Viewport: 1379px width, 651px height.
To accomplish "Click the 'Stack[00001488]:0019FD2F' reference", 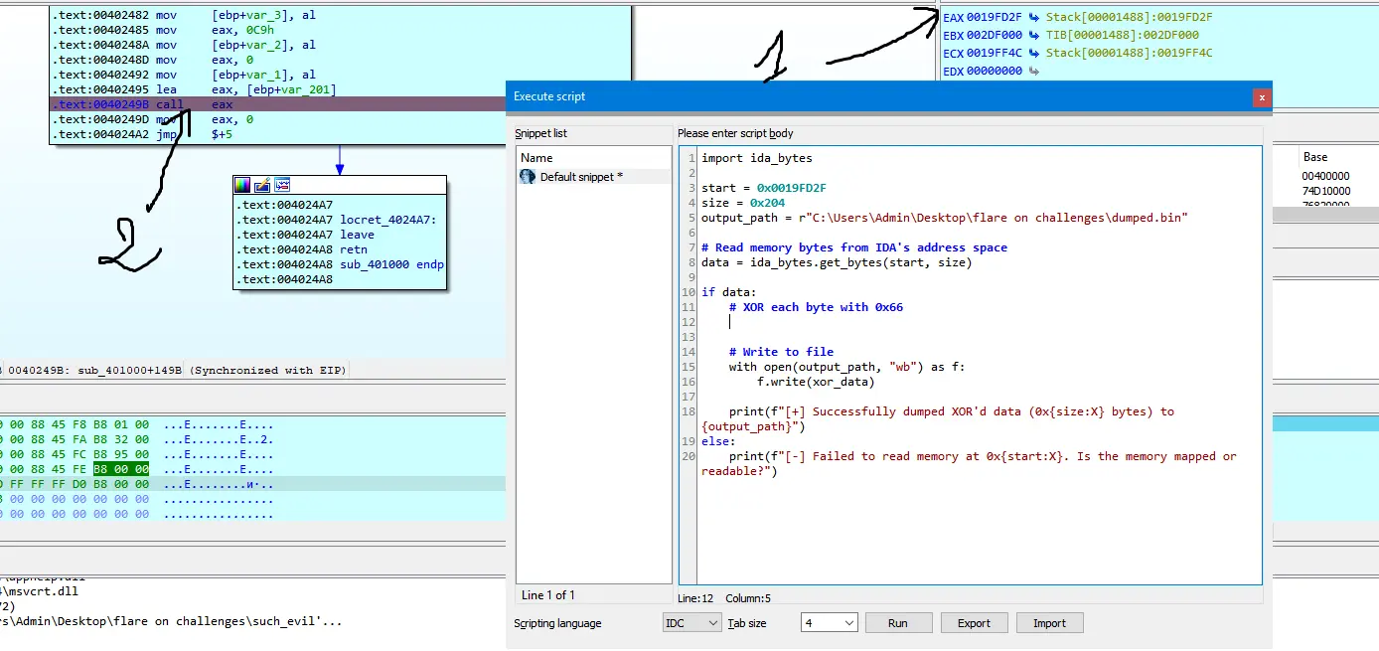I will coord(1129,17).
